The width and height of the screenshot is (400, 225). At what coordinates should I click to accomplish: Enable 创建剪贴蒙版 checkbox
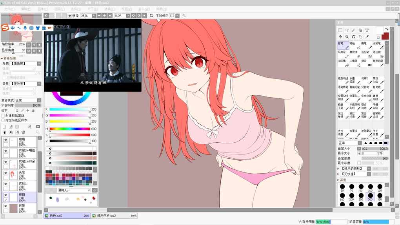point(3,116)
